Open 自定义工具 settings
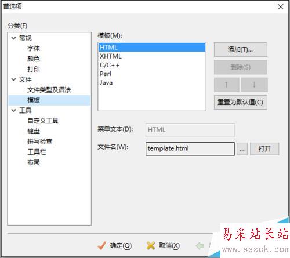This screenshot has height=258, width=290. tap(43, 121)
